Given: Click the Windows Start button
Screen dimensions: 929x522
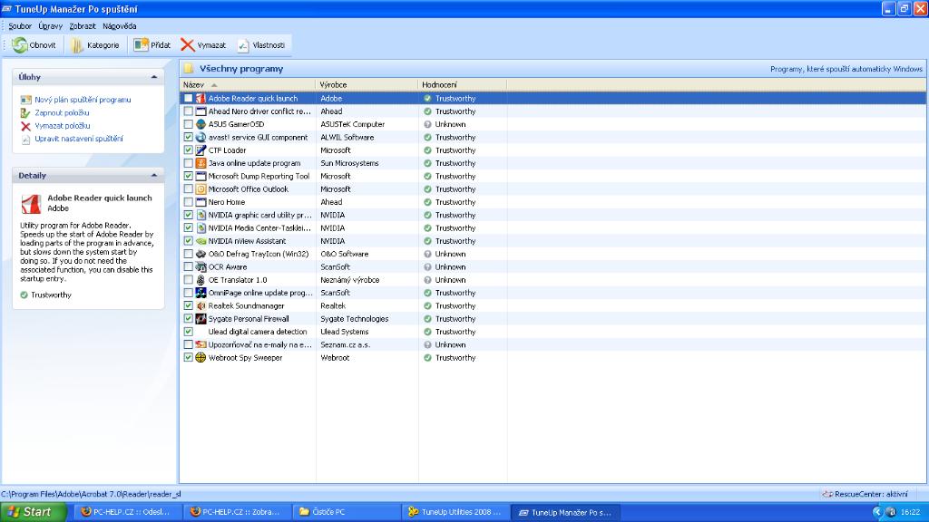Looking at the screenshot, I should (33, 512).
